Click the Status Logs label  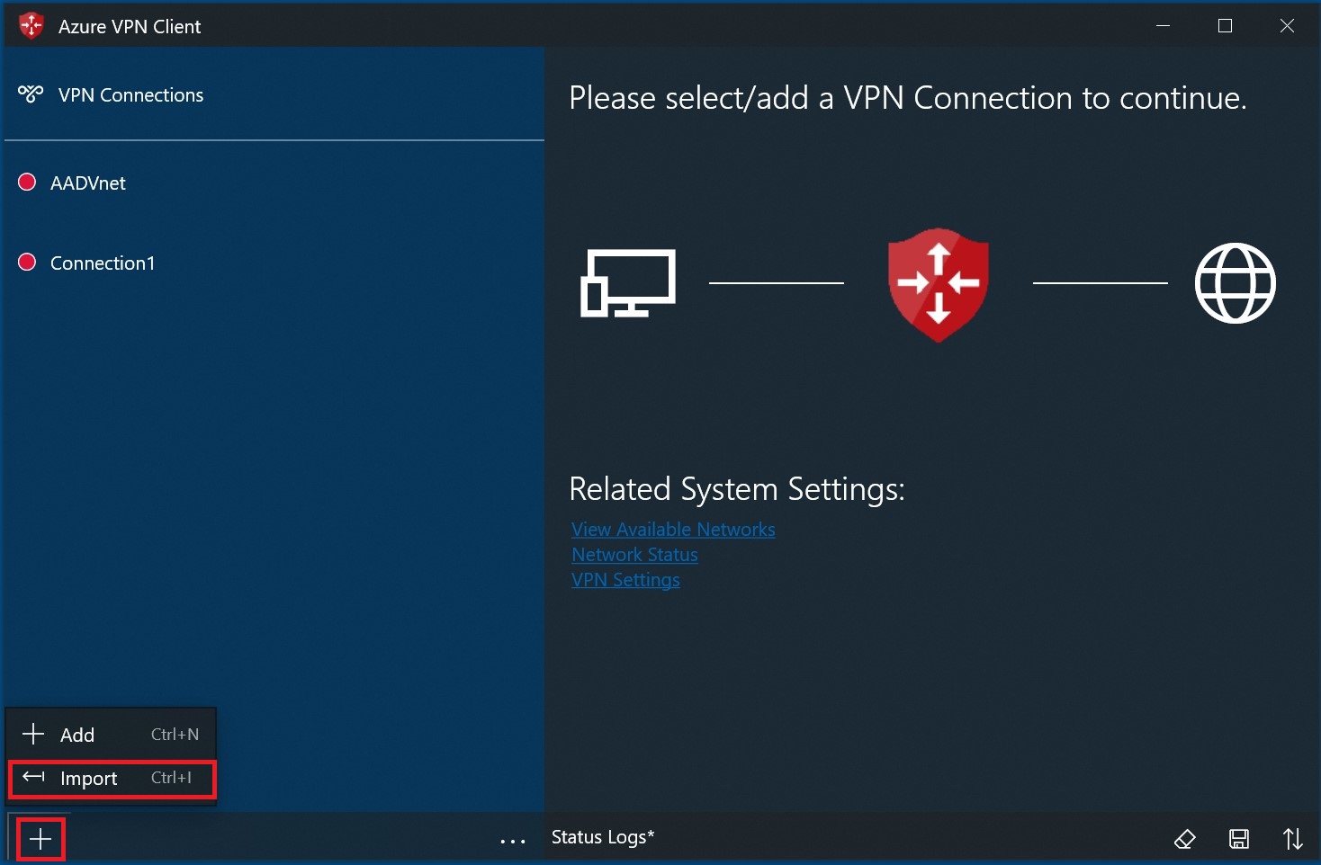coord(603,837)
